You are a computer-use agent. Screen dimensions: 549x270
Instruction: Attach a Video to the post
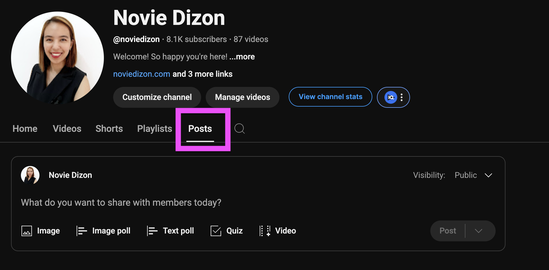(x=278, y=231)
